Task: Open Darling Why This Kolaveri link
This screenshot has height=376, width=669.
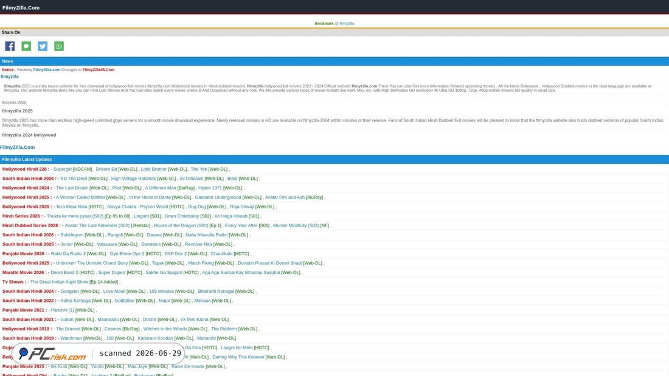Action: point(238,357)
